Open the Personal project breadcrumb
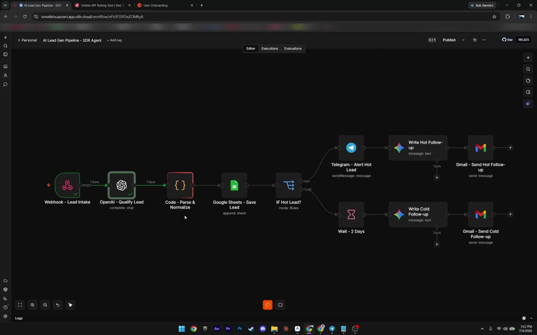The image size is (537, 335). pyautogui.click(x=27, y=40)
